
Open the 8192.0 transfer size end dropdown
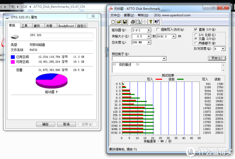tap(174, 36)
